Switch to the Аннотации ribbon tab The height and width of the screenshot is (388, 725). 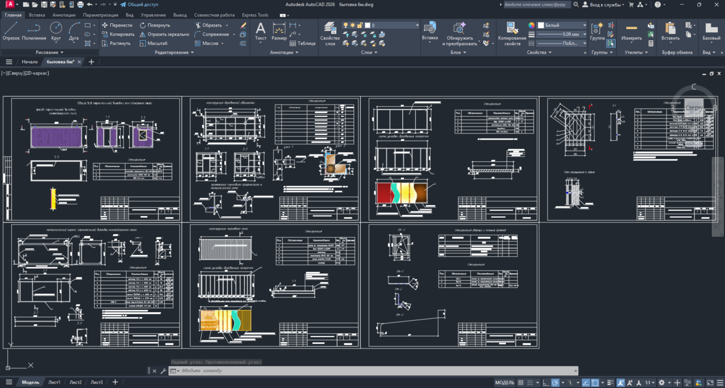point(63,15)
